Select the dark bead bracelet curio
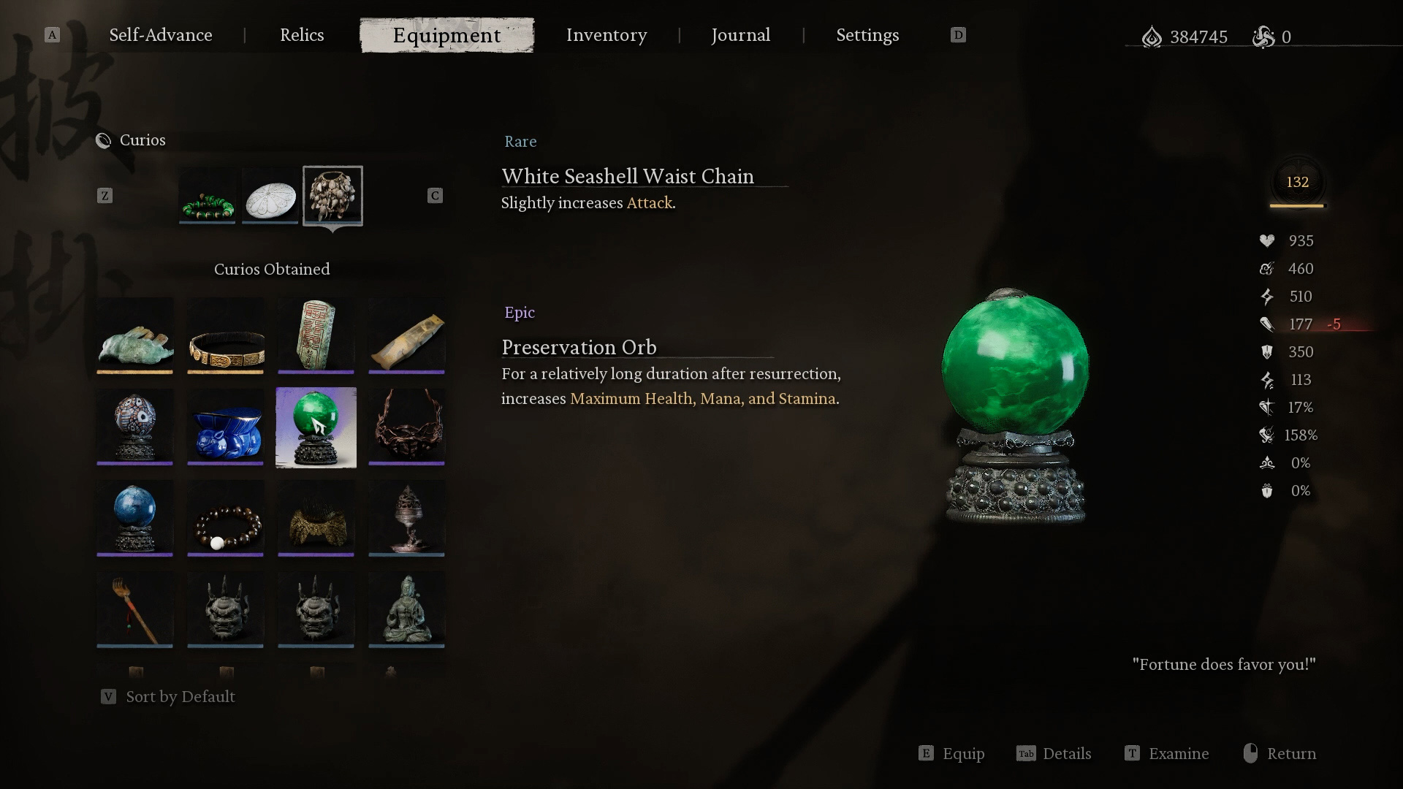 [226, 518]
